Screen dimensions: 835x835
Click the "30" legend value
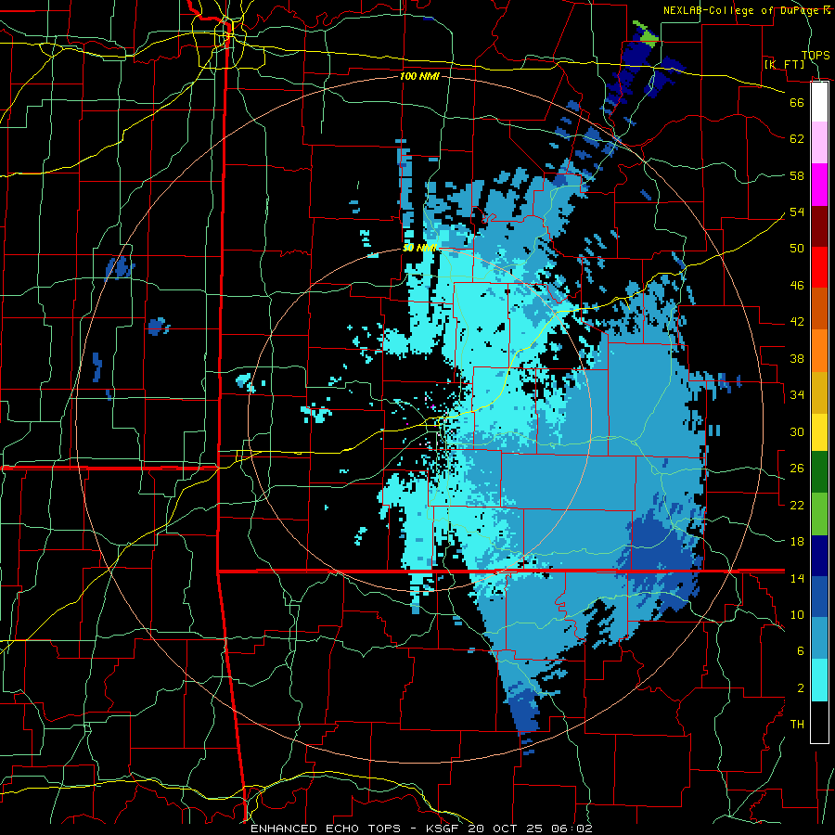797,431
